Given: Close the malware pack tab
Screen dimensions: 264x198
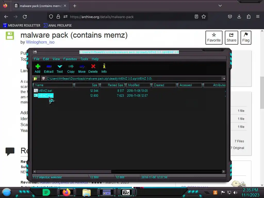Looking at the screenshot, I should tap(65, 6).
